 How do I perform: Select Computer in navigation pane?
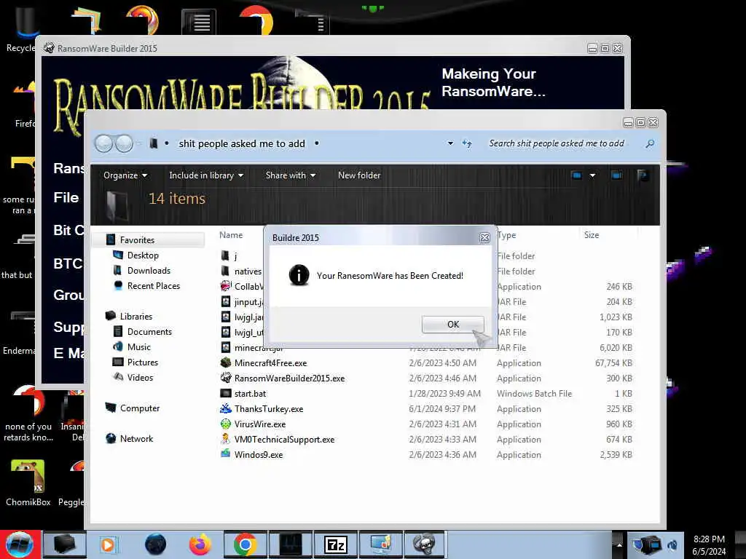pyautogui.click(x=139, y=408)
